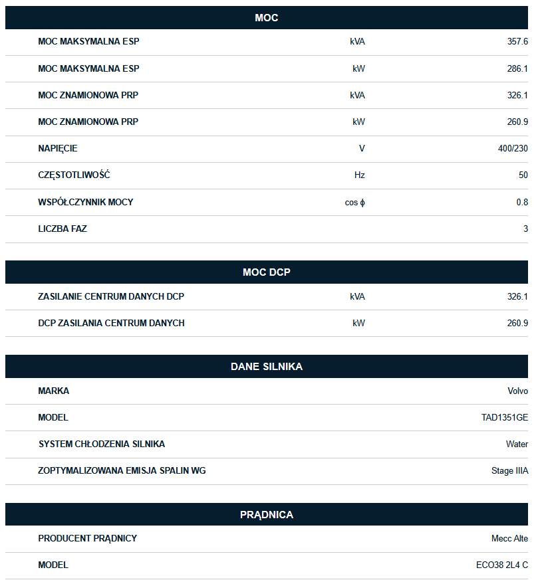Select the MOC DCP section header
The height and width of the screenshot is (582, 538).
[x=266, y=272]
